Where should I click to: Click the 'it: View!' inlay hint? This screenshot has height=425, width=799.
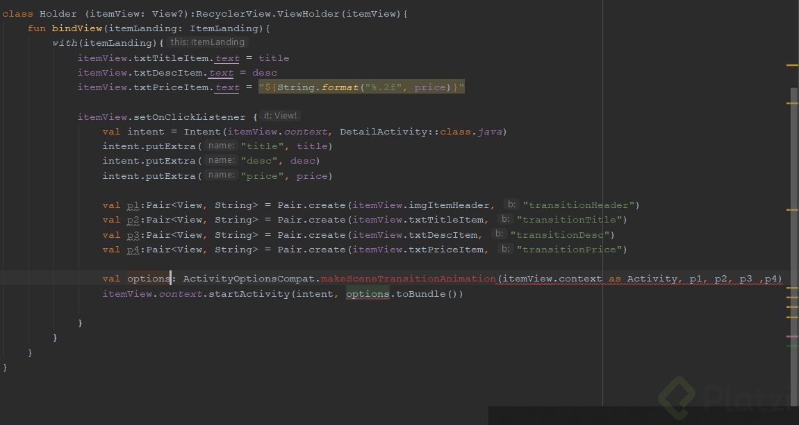pyautogui.click(x=280, y=116)
